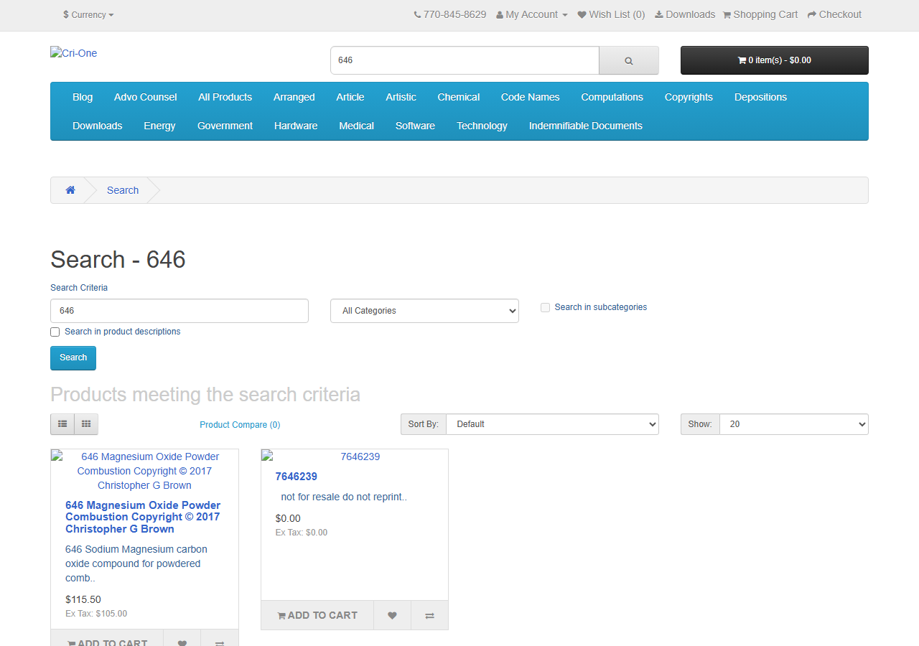
Task: Switch to list view layout
Action: click(62, 424)
